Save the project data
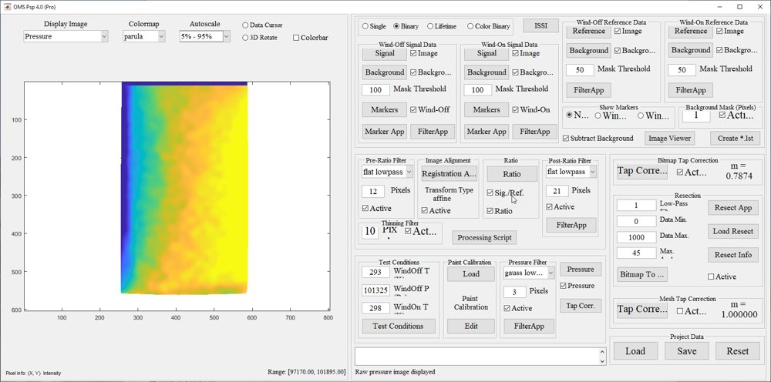This screenshot has height=382, width=771. click(x=686, y=351)
